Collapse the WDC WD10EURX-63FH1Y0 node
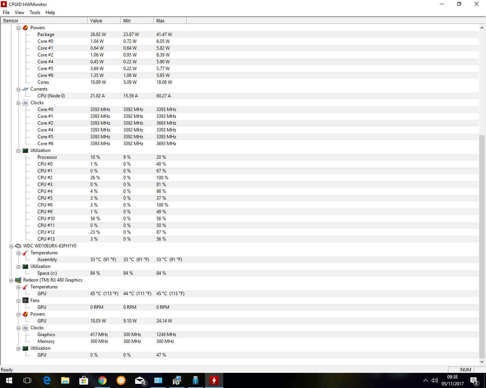This screenshot has width=486, height=388. tap(11, 246)
